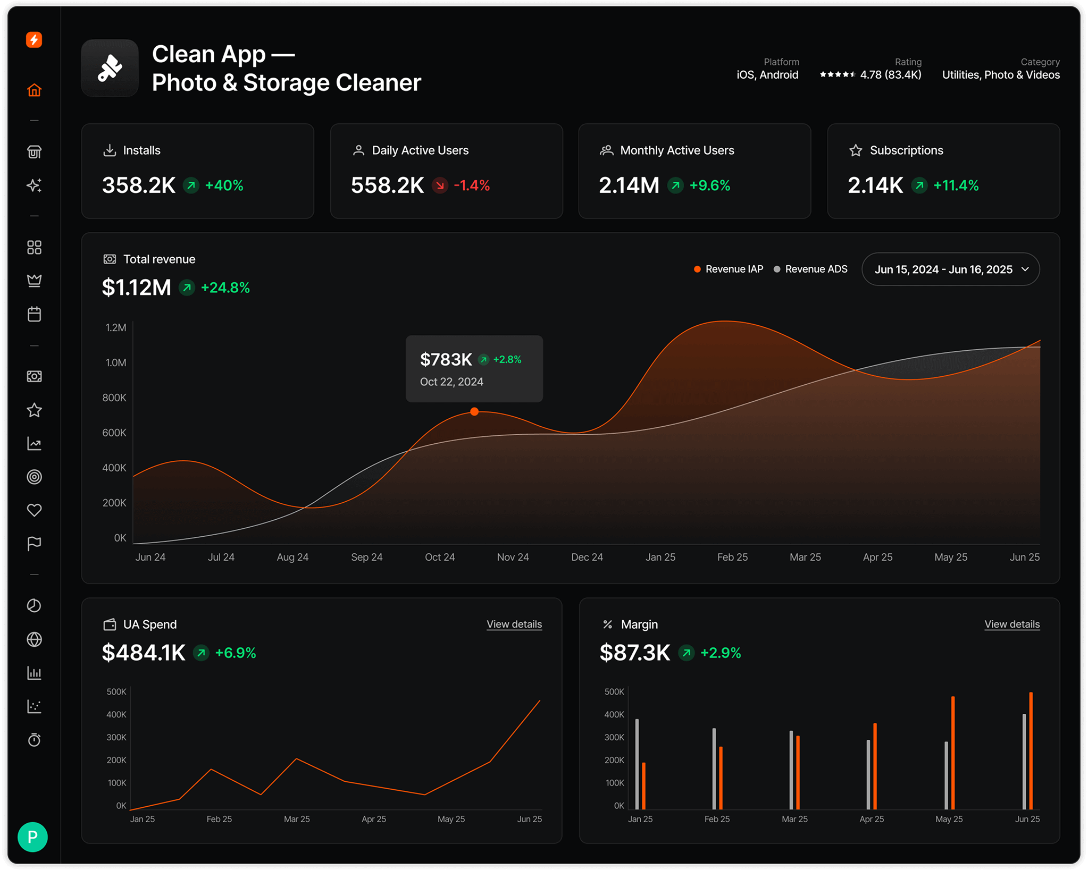Open the stopwatch timer icon at sidebar bottom
1088x870 pixels.
(34, 740)
